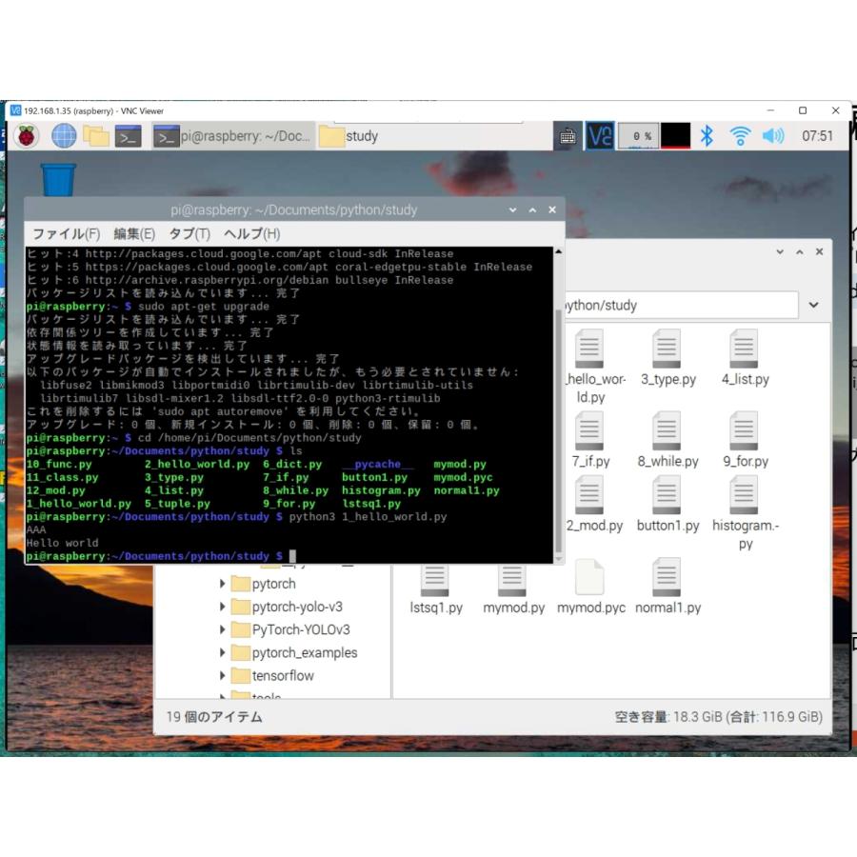Open the virtual keyboard tray icon
This screenshot has height=857, width=857.
568,136
